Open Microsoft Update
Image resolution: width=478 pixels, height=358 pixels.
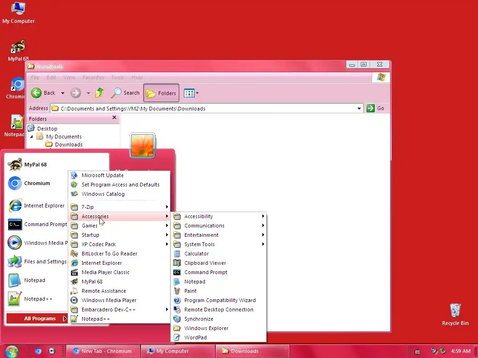(119, 175)
